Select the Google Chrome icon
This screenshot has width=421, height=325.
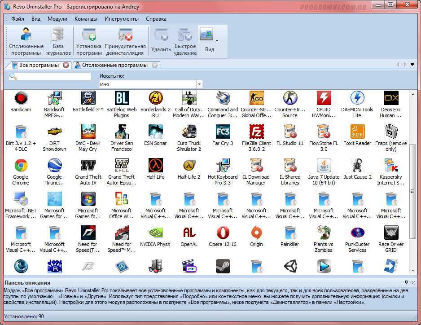[21, 165]
